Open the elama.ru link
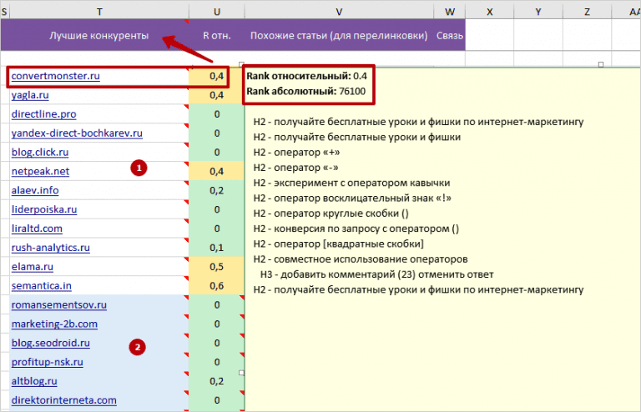Image resolution: width=641 pixels, height=412 pixels. (x=33, y=267)
